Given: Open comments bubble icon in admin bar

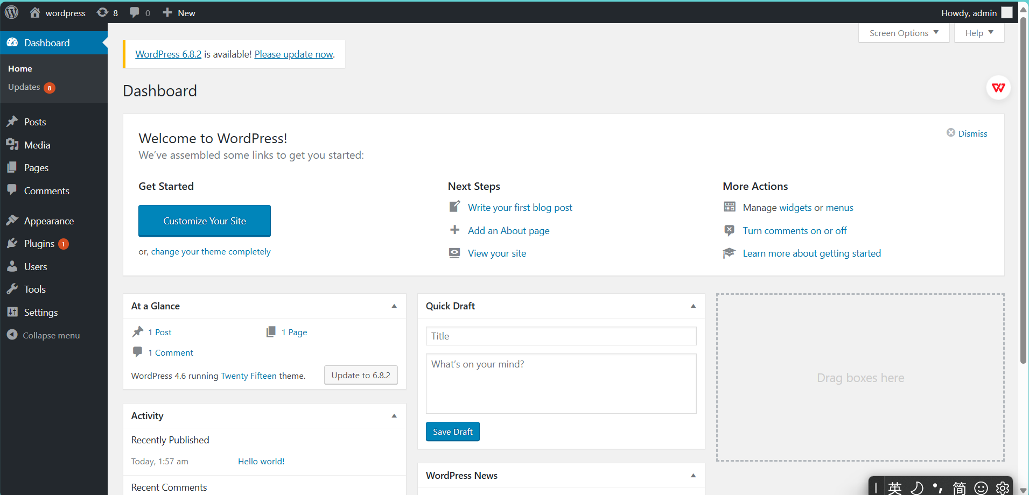Looking at the screenshot, I should click(135, 12).
